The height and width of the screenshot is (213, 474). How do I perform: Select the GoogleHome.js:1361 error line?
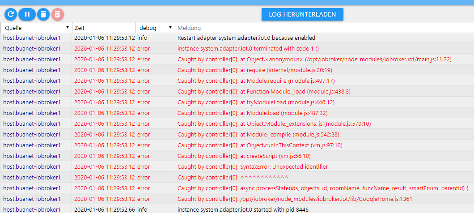295,199
